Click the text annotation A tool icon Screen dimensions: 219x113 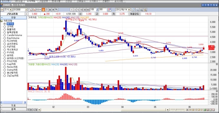(x=187, y=109)
